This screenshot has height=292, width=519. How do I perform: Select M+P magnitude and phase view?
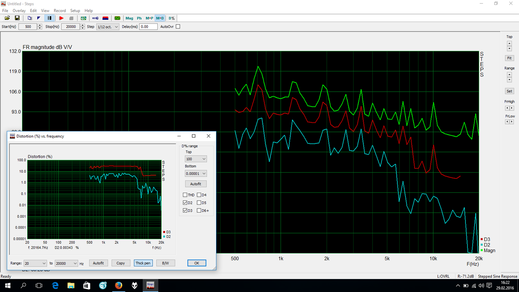[149, 18]
